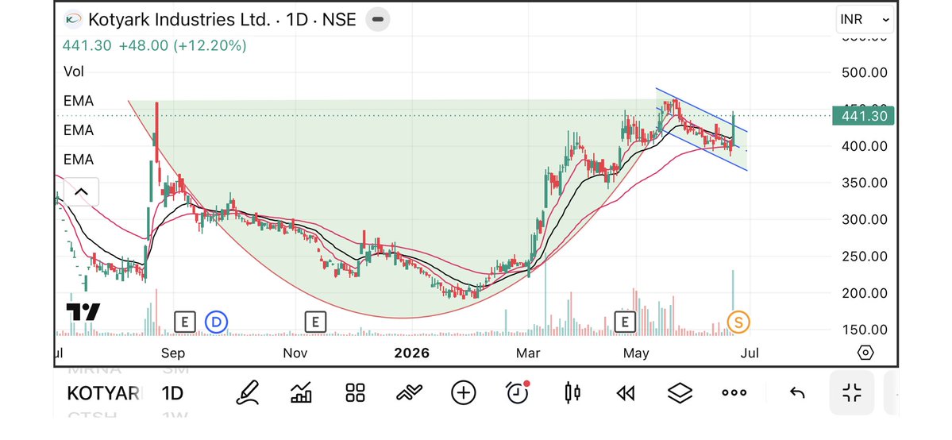Click the dividend D marker
The height and width of the screenshot is (440, 952).
[x=216, y=322]
